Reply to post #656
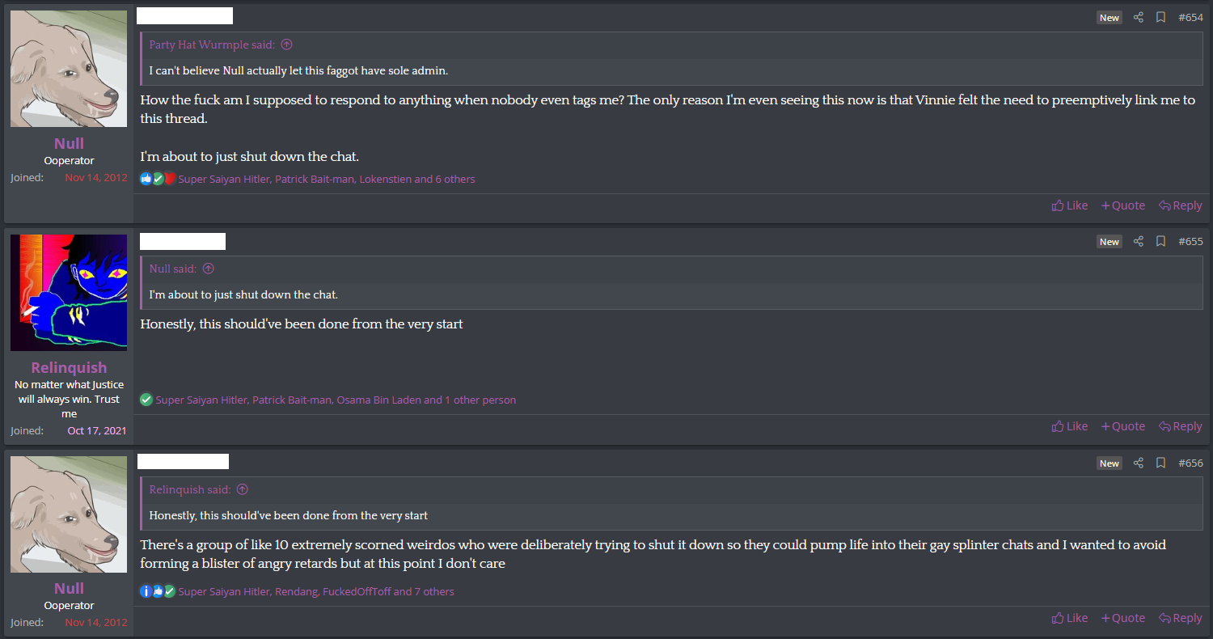Image resolution: width=1213 pixels, height=639 pixels. coord(1180,618)
